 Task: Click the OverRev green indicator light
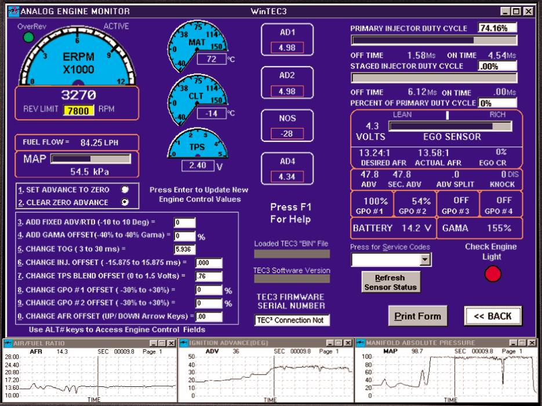tap(28, 37)
